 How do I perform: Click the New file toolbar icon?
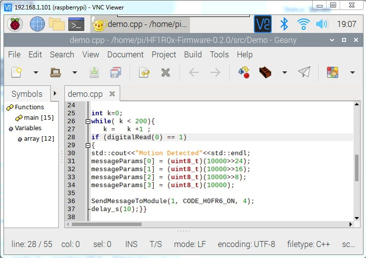[x=16, y=72]
